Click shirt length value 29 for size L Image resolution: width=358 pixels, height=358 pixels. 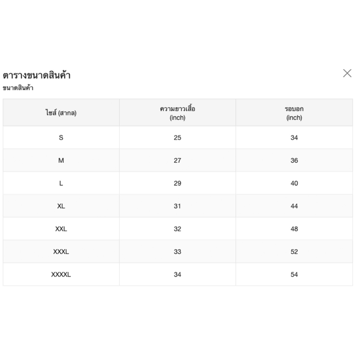click(178, 183)
